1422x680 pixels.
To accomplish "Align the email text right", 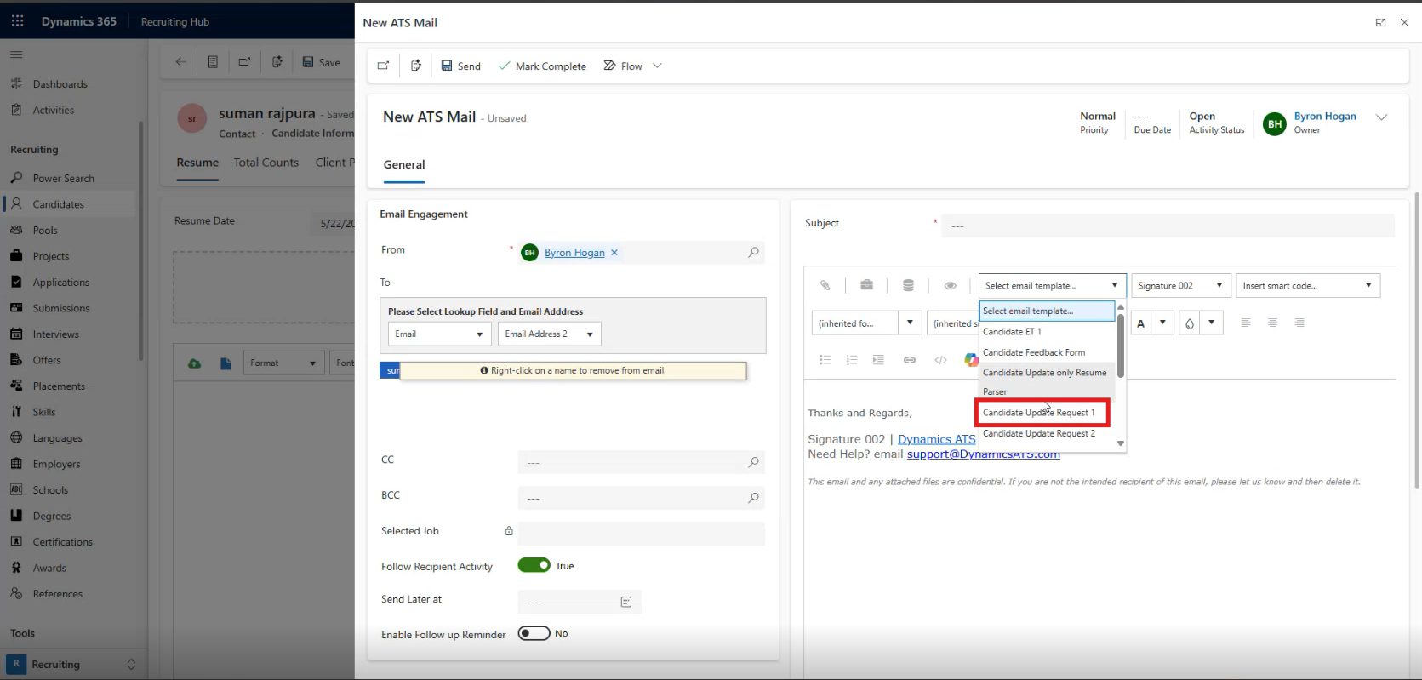I will [1299, 323].
